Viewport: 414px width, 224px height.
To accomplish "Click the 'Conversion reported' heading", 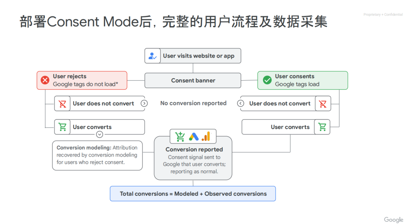I will [194, 150].
